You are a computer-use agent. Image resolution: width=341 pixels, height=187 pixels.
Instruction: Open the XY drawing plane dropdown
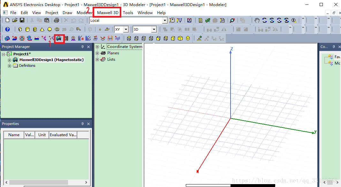coord(126,29)
